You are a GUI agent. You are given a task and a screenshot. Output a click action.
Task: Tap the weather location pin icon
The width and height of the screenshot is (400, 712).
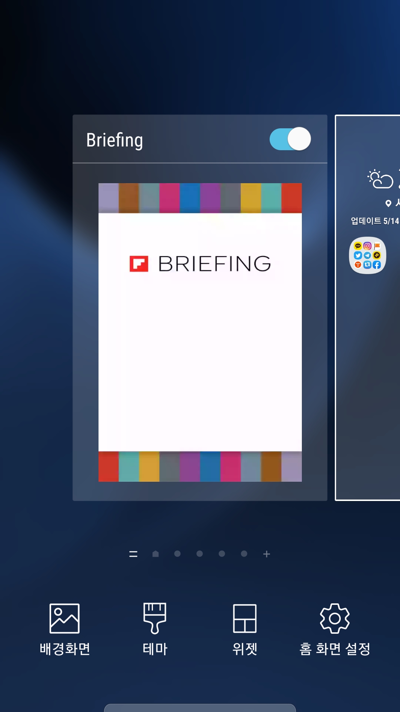click(388, 203)
